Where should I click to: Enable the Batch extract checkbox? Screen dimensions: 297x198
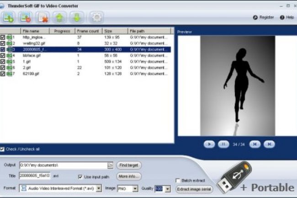[x=178, y=181]
